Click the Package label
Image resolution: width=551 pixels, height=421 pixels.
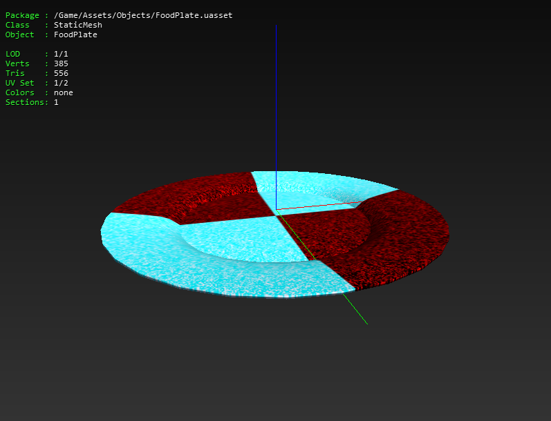(22, 15)
